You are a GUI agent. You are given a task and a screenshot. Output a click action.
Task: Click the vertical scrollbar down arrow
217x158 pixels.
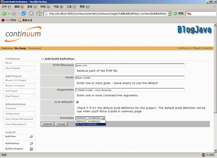[x=215, y=150]
